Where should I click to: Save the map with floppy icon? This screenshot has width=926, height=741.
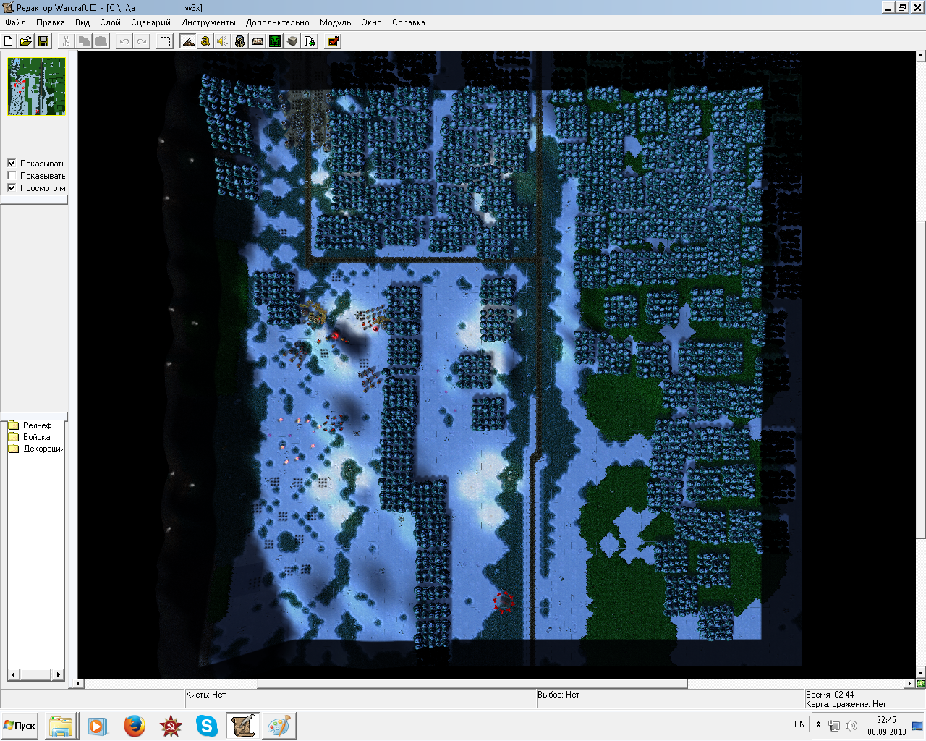[43, 41]
